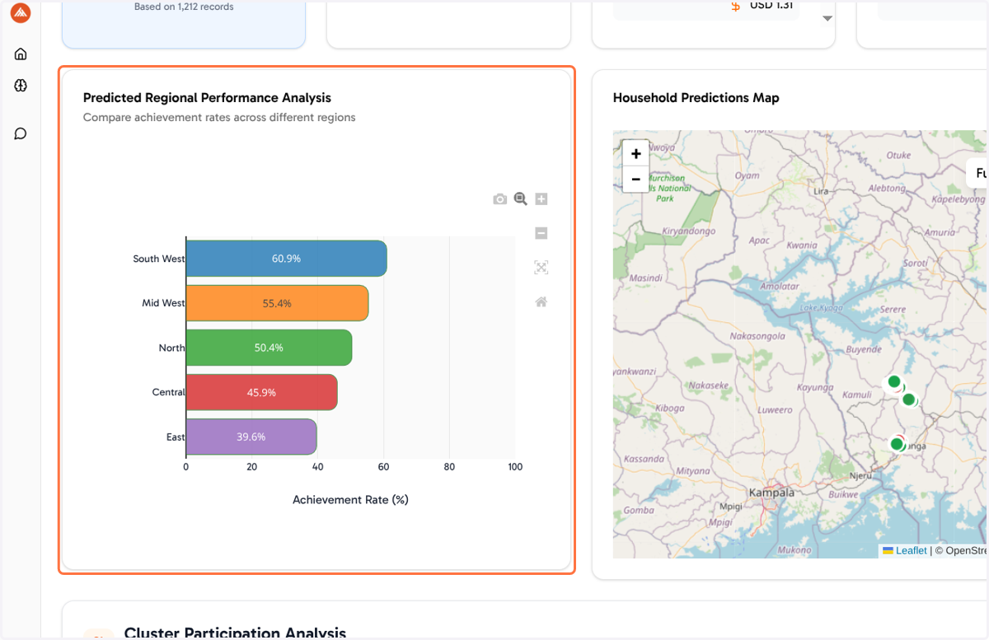This screenshot has width=989, height=640.
Task: Reset chart axes with home icon
Action: tap(541, 301)
